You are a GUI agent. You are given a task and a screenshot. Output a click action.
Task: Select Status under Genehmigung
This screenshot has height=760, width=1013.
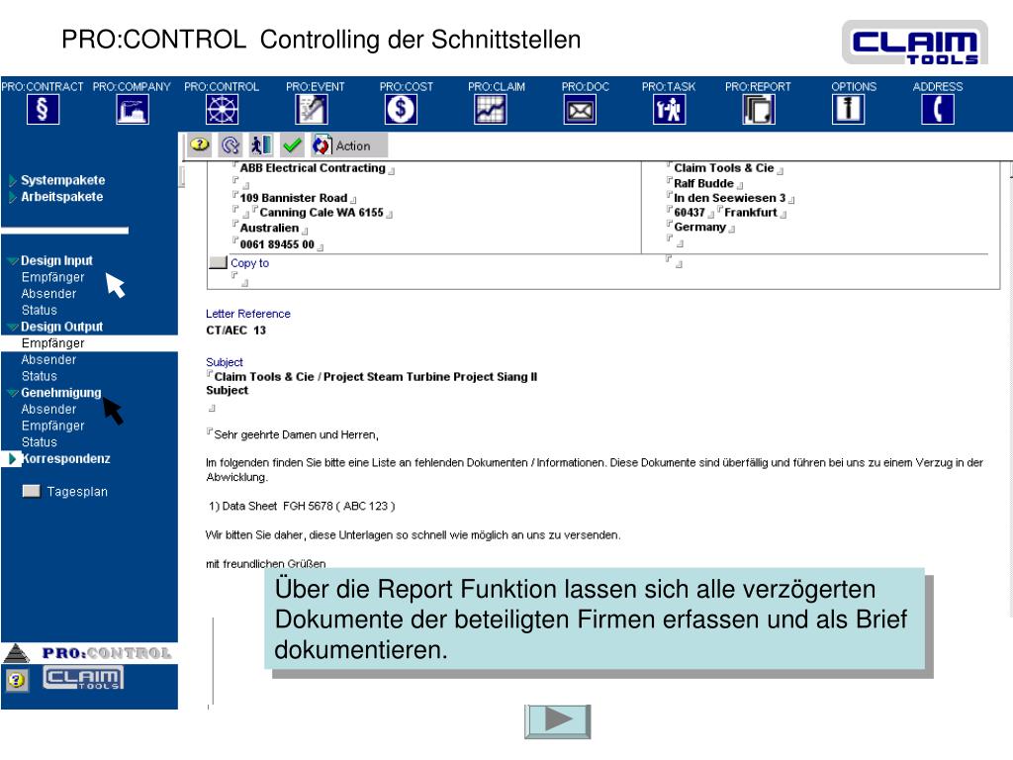(x=40, y=442)
